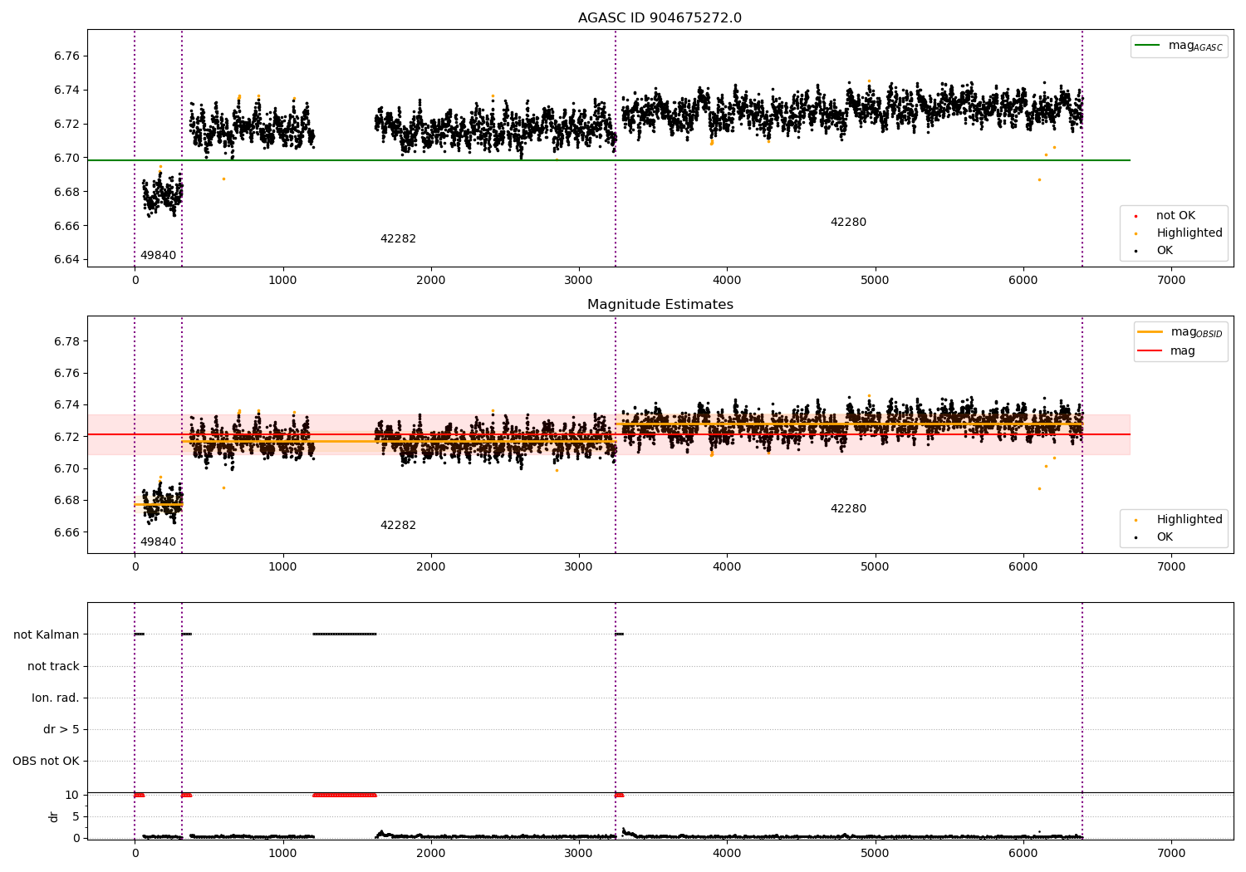Image resolution: width=1246 pixels, height=872 pixels.
Task: Click the orange Highlighted marker in top legend
Action: tap(1136, 233)
